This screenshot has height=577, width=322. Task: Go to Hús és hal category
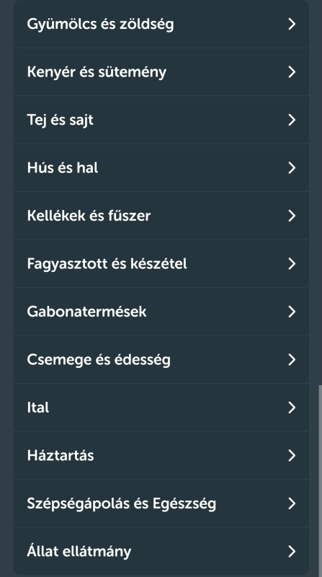[161, 168]
